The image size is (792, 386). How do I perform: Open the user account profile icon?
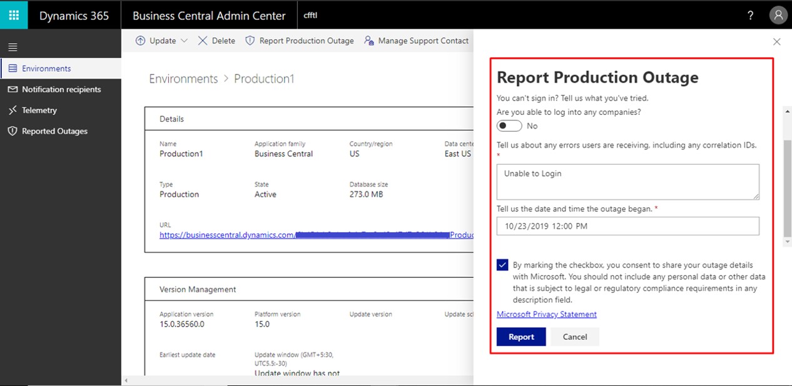(x=778, y=16)
